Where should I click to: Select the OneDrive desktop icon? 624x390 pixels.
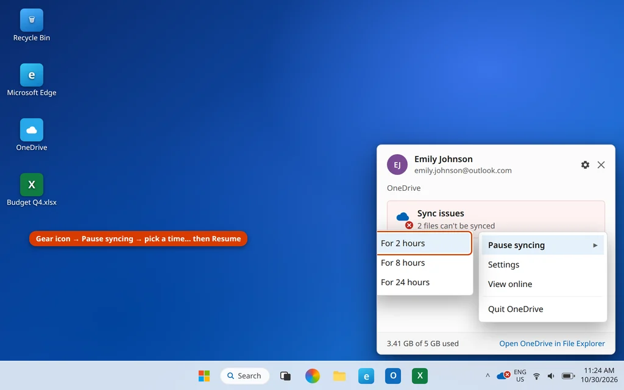pyautogui.click(x=32, y=135)
